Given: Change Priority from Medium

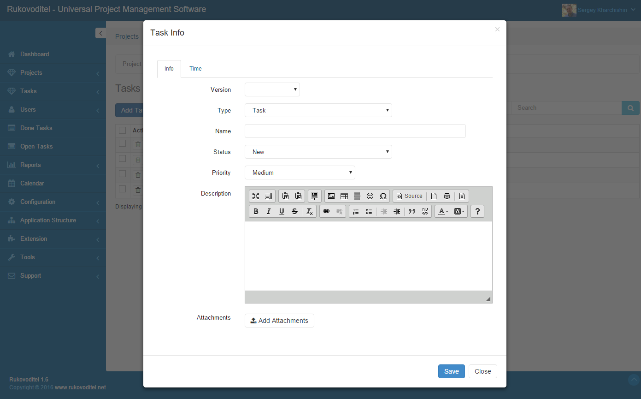Looking at the screenshot, I should (x=300, y=173).
